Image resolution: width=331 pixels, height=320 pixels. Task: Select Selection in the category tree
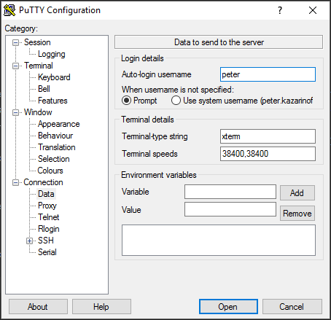coord(54,159)
